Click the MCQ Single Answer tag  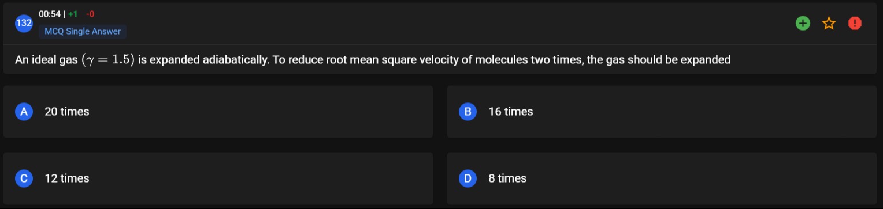tap(83, 32)
